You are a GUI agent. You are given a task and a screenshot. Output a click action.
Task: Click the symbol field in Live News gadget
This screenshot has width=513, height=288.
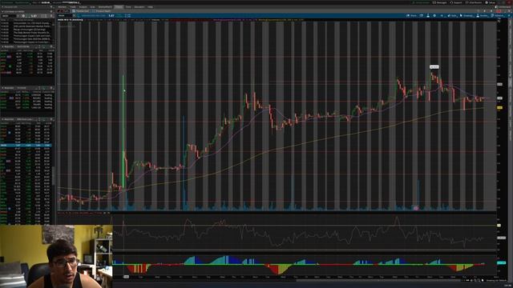pyautogui.click(x=9, y=16)
